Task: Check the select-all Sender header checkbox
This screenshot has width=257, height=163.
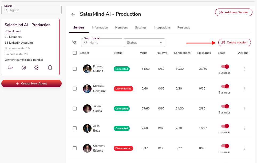Action: click(75, 53)
